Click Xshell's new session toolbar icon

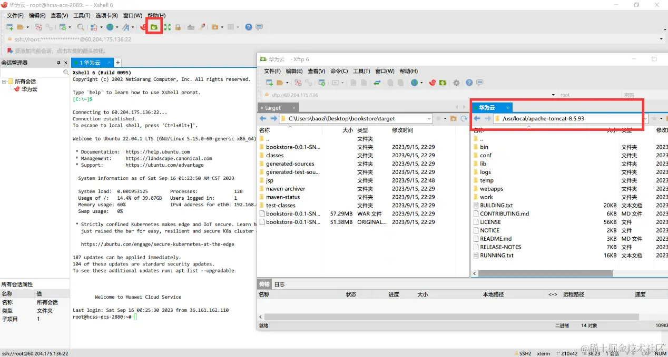tap(9, 27)
